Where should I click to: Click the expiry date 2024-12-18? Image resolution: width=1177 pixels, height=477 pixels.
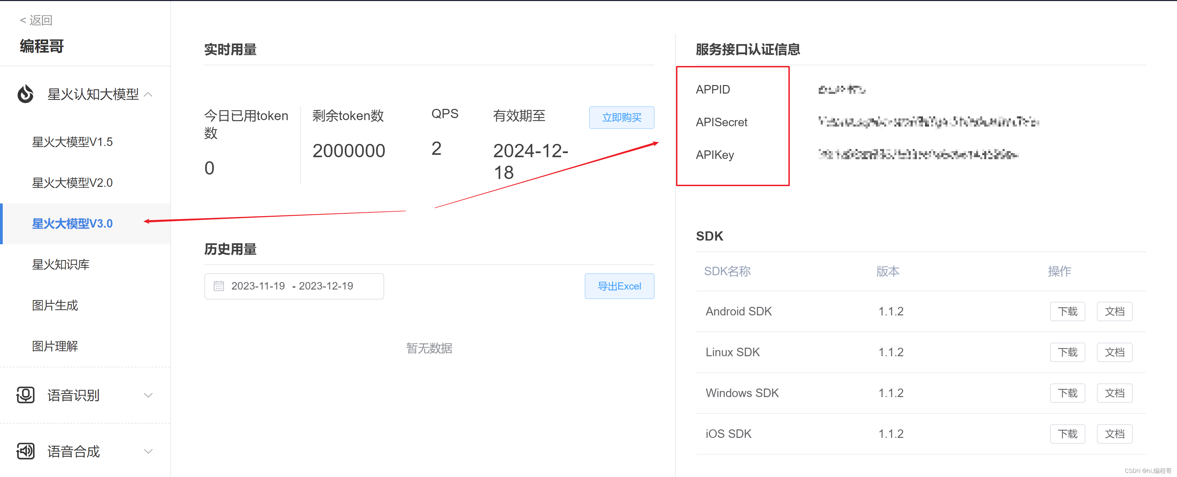531,162
